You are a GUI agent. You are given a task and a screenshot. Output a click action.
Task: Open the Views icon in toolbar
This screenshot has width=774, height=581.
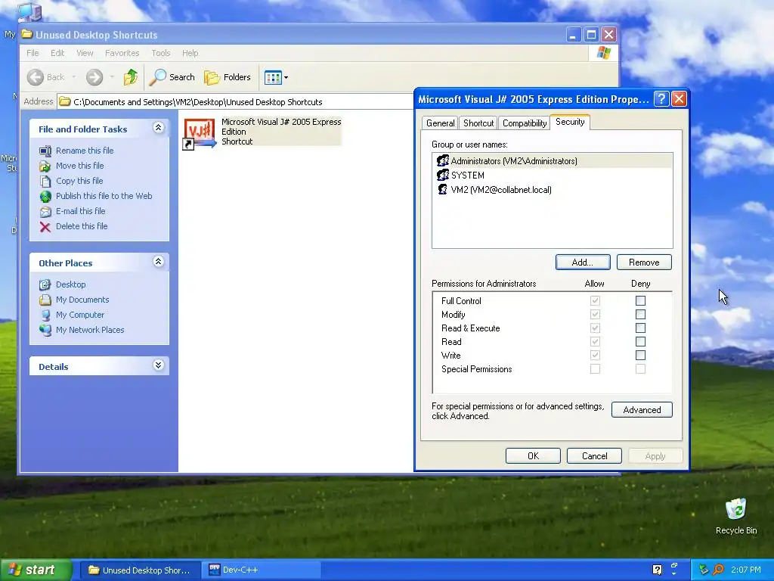pos(272,78)
